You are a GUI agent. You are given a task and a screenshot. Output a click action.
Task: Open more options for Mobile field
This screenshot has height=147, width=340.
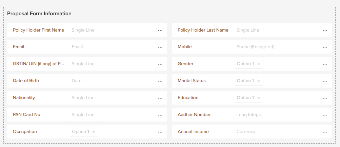325,47
